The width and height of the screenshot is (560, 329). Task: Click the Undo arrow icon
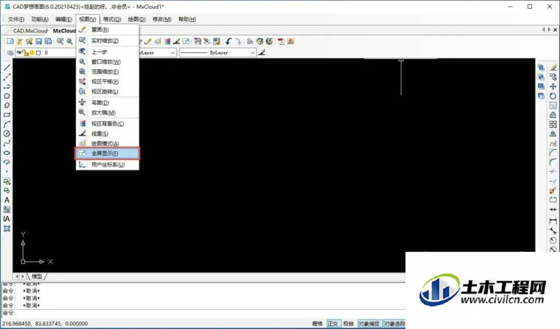coord(229,41)
